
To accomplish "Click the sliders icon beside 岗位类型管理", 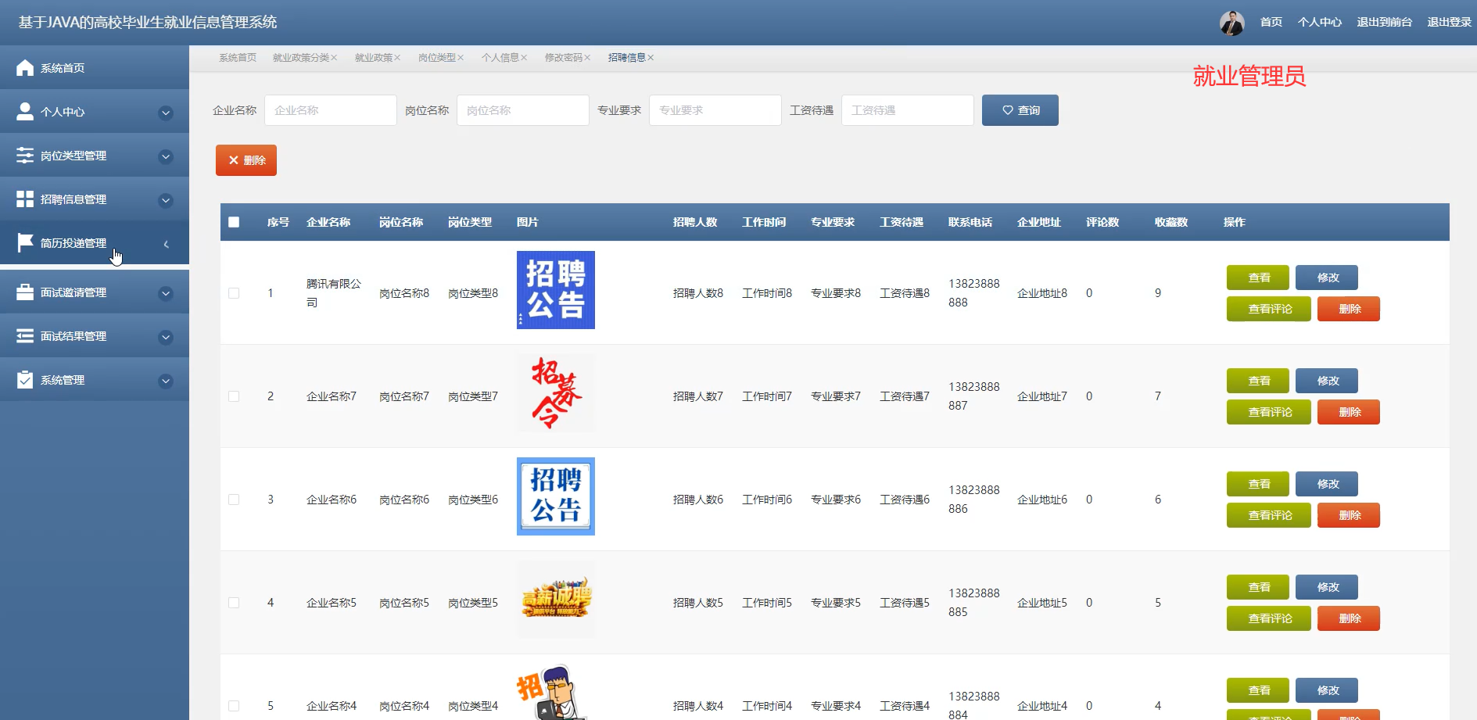I will tap(25, 155).
